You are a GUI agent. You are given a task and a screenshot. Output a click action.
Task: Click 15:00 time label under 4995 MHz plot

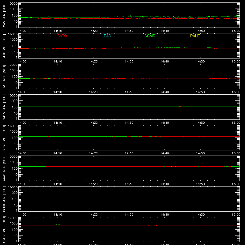236,184
